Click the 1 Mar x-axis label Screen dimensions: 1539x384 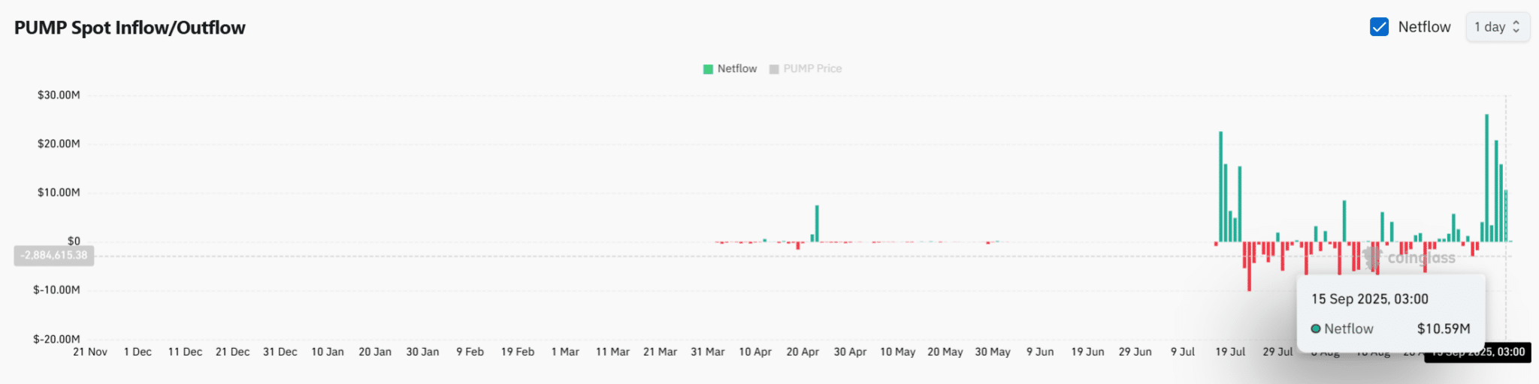click(565, 352)
